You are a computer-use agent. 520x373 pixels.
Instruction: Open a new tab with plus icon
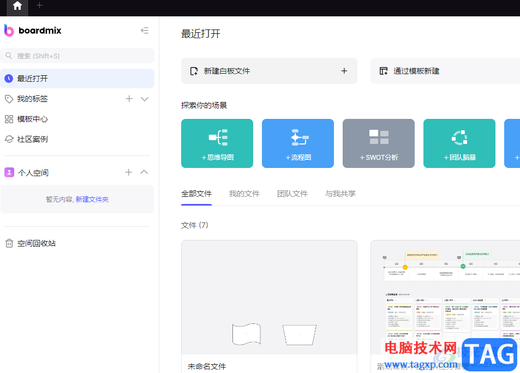coord(39,5)
